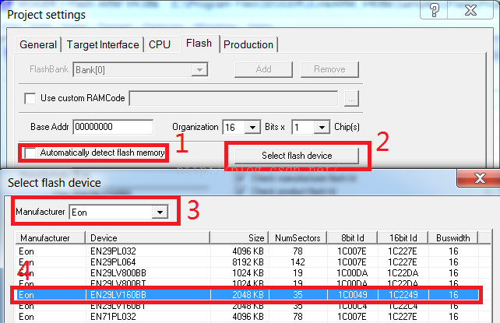The width and height of the screenshot is (500, 323).
Task: Click the 1C0049 8bit Id cell
Action: [352, 295]
